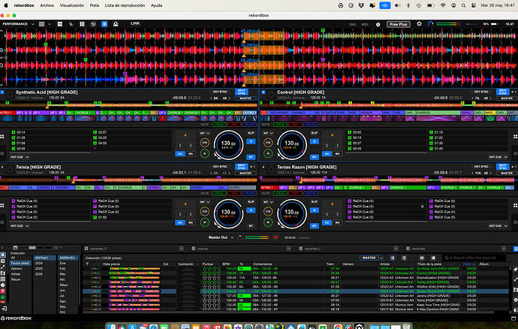Toggle BEAT SYNC on Control deck
This screenshot has width=518, height=329.
(x=502, y=92)
